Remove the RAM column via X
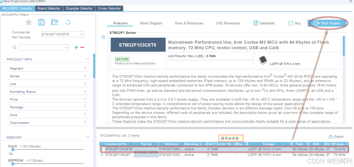Viewport: 354px width, 167px height. tap(324, 144)
